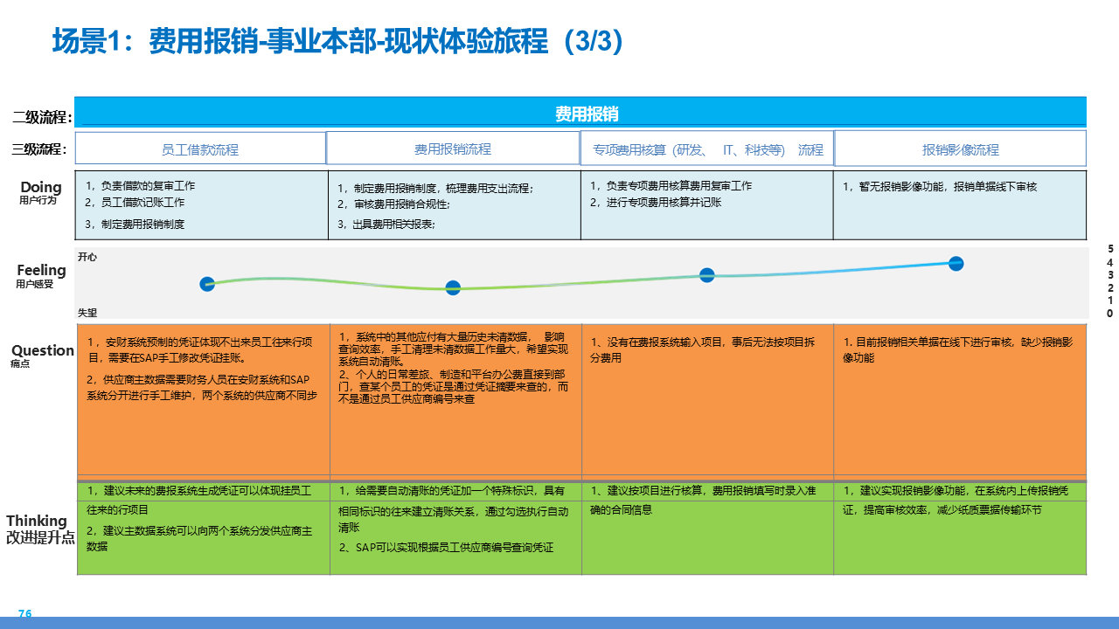Screen dimensions: 1119x629
Task: Click the 'Feeling' row label
Action: (x=41, y=270)
